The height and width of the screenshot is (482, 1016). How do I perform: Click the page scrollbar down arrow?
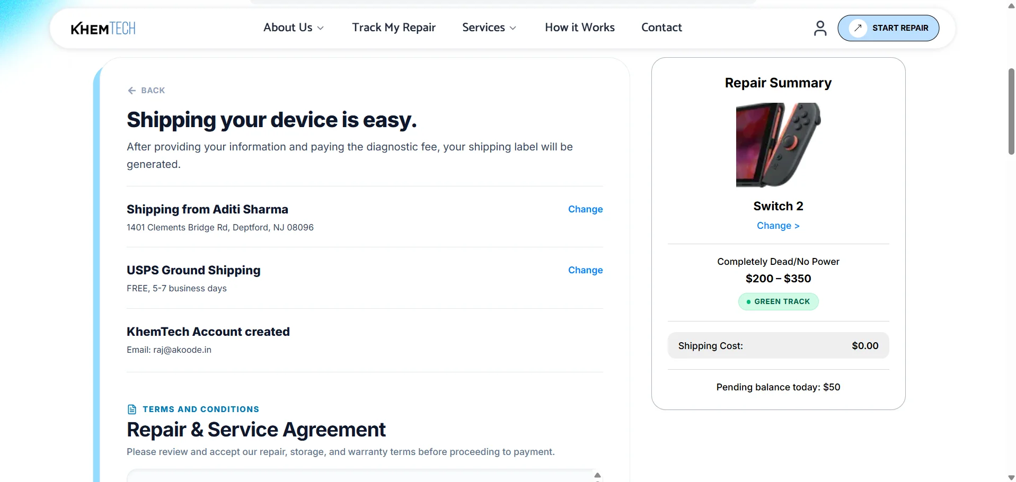tap(1011, 477)
